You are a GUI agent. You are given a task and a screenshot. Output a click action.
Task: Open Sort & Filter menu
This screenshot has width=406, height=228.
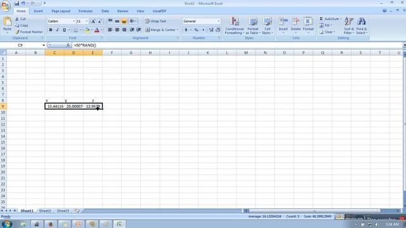(349, 25)
